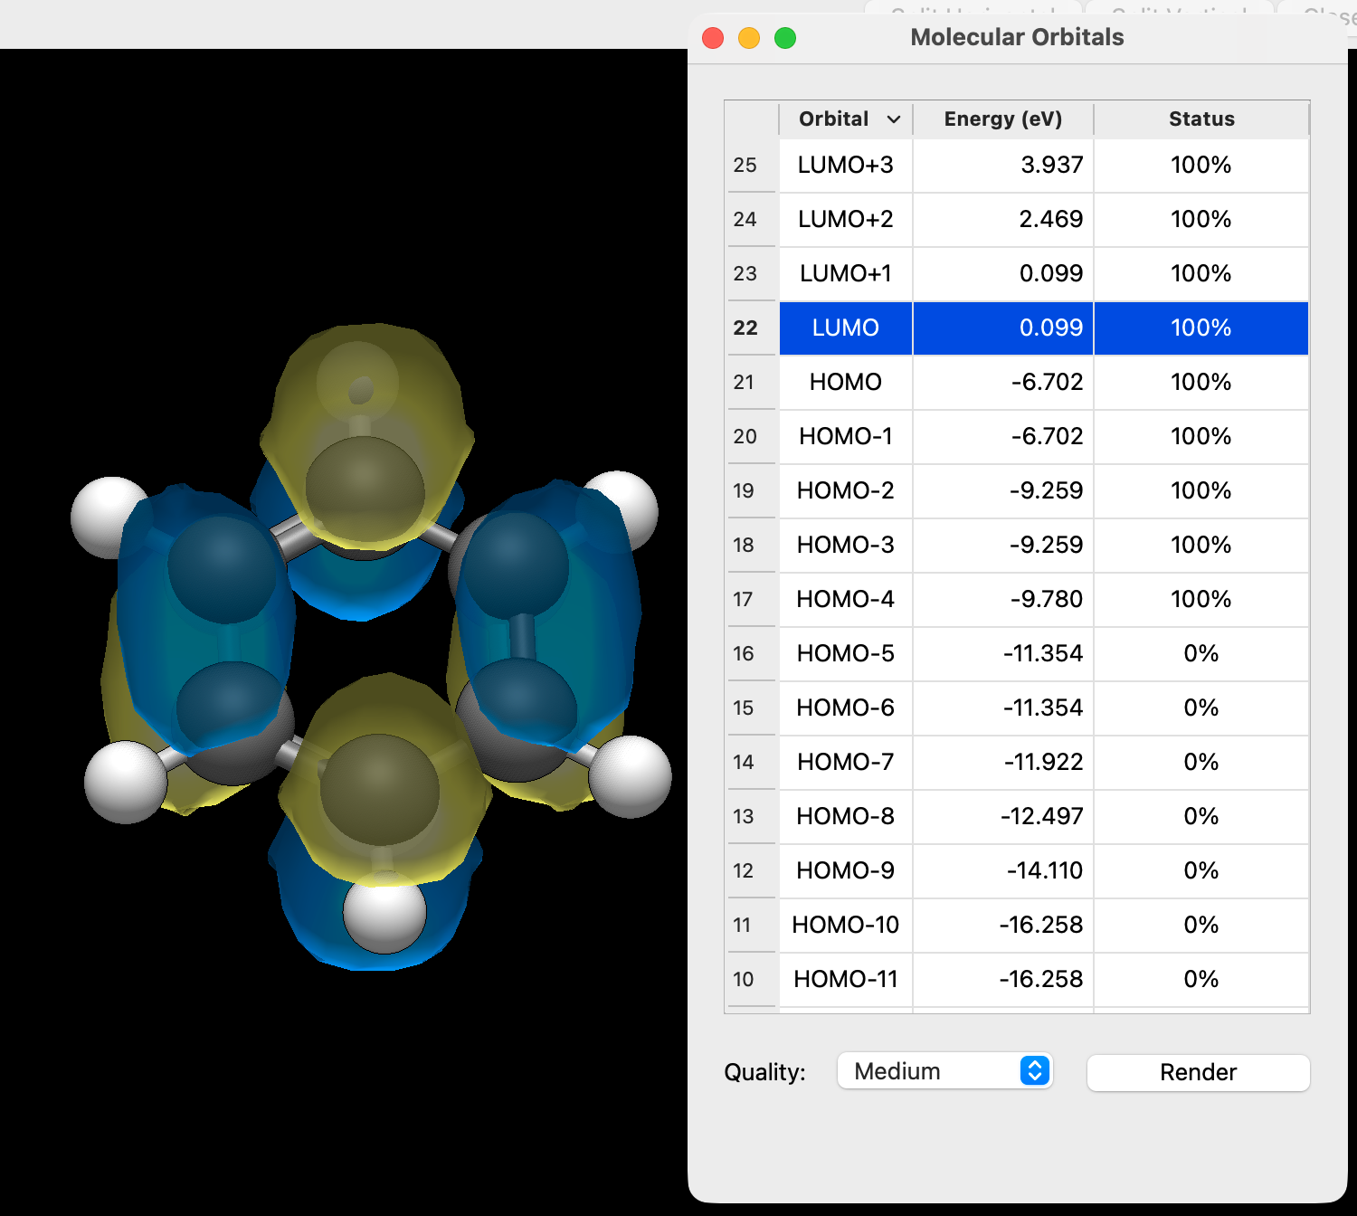This screenshot has height=1216, width=1357.
Task: Select the LUMO+3 orbital row
Action: [845, 165]
